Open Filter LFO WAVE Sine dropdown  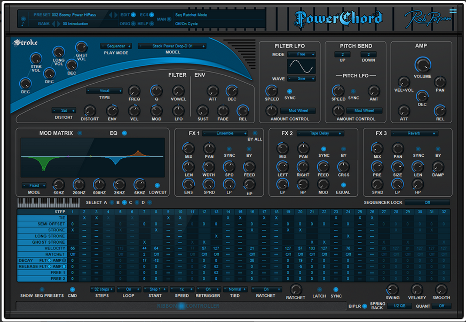click(301, 79)
